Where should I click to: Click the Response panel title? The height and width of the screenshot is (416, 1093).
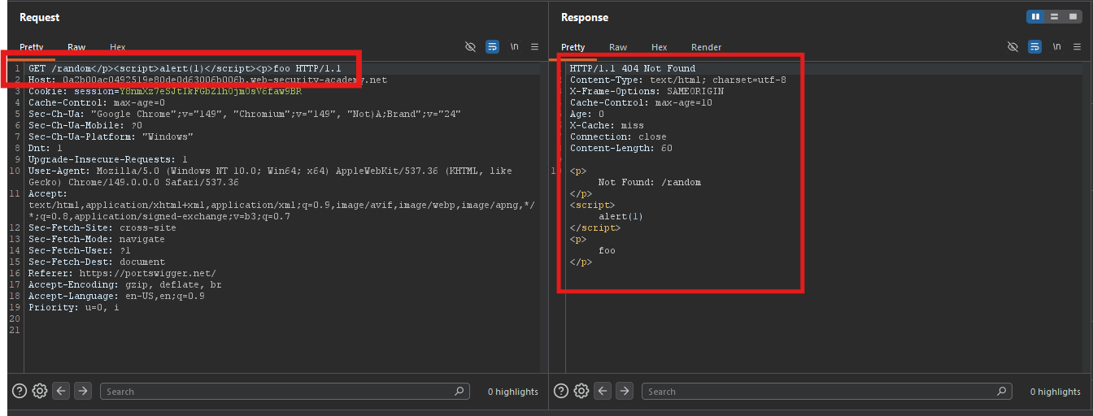tap(585, 17)
